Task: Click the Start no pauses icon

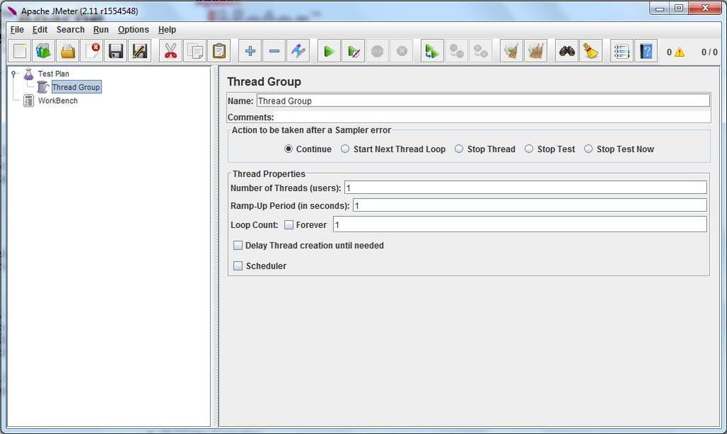Action: point(354,51)
